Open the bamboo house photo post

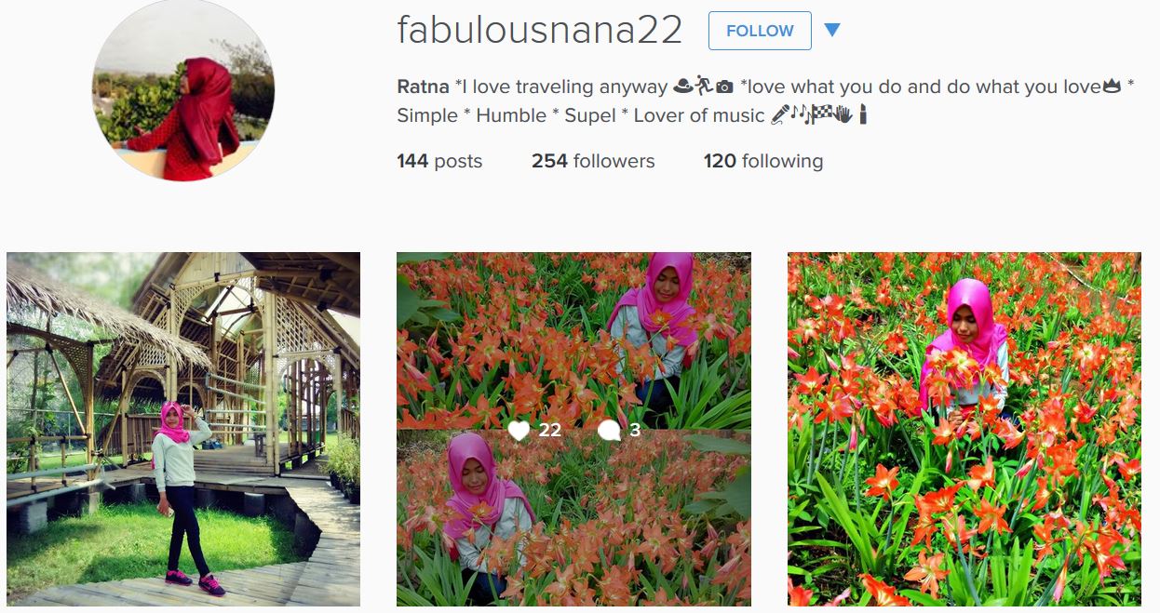183,429
